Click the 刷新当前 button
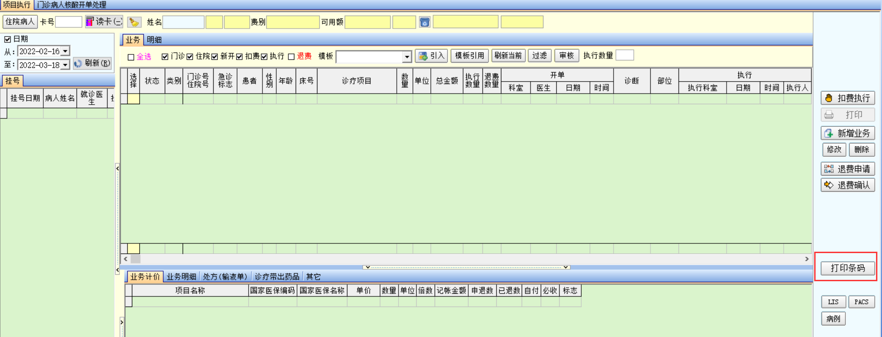This screenshot has height=337, width=882. 508,56
